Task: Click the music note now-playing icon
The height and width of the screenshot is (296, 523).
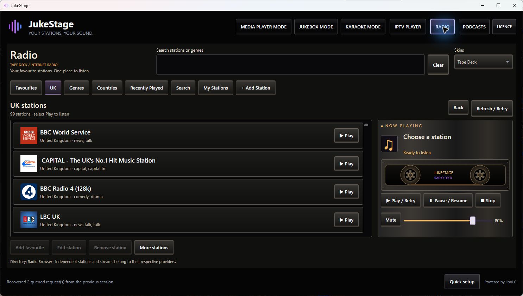Action: click(389, 144)
